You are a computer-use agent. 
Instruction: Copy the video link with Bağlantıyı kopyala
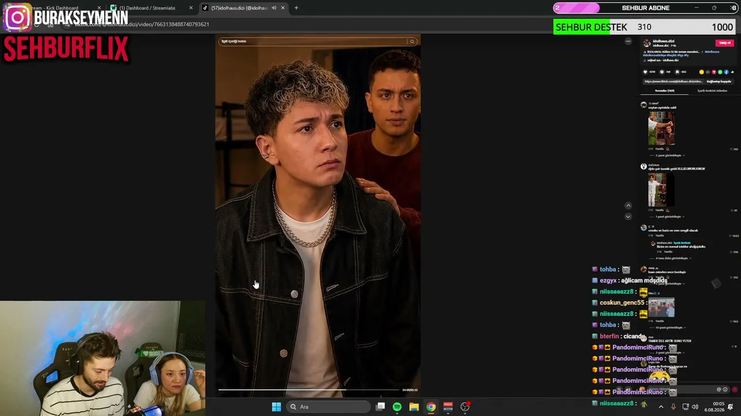[x=718, y=81]
